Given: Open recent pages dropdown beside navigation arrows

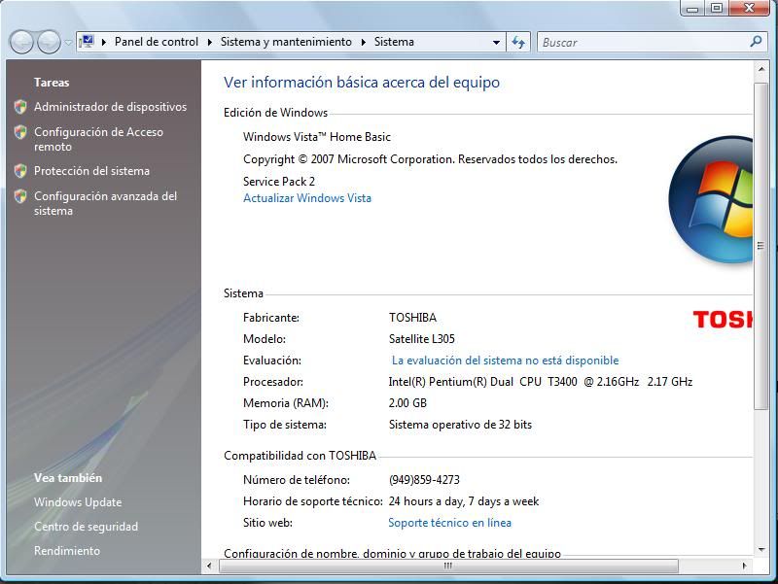Looking at the screenshot, I should (x=68, y=43).
